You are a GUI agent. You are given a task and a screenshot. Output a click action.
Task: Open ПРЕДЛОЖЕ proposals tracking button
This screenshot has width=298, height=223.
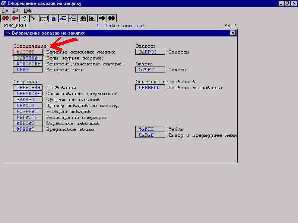pyautogui.click(x=28, y=94)
